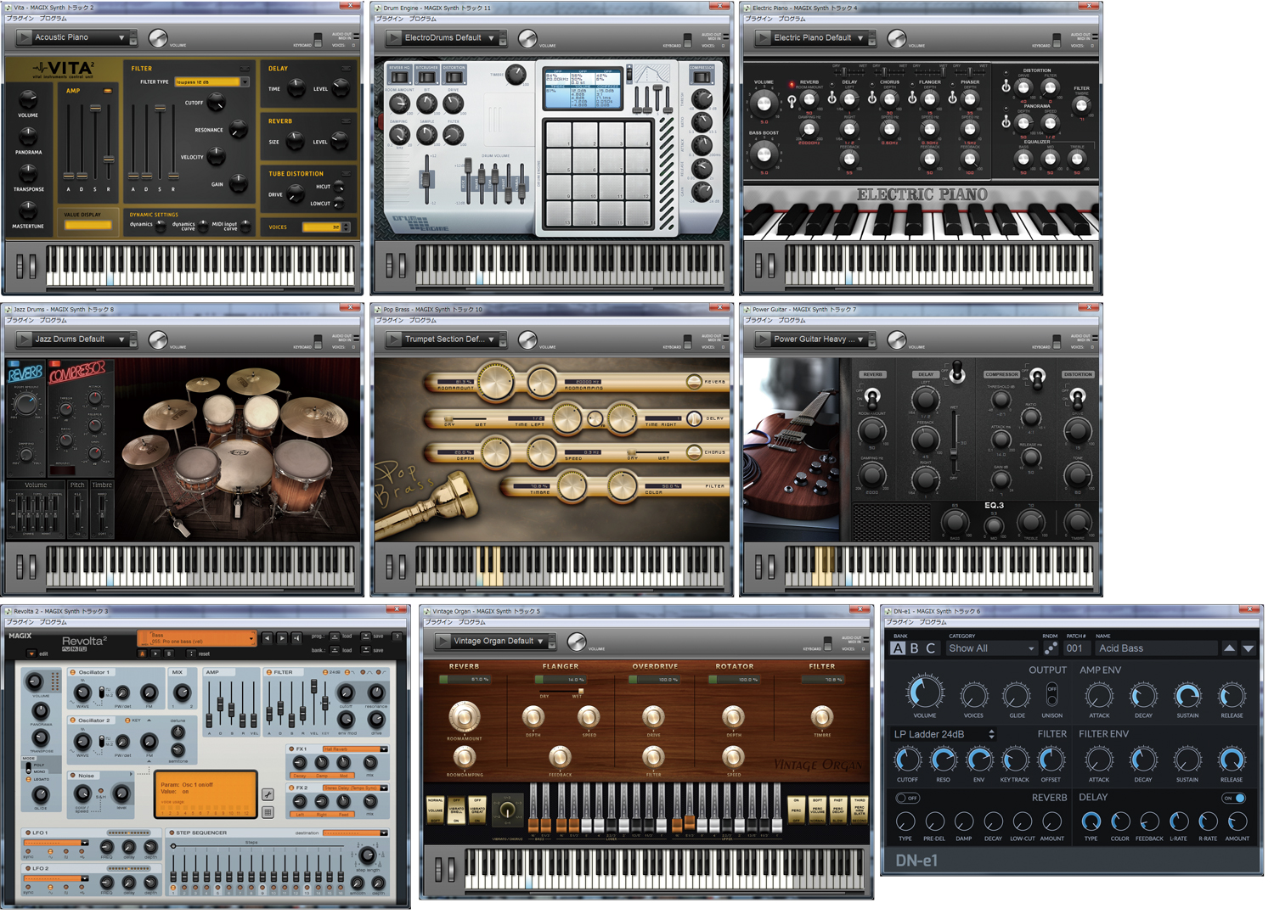The width and height of the screenshot is (1274, 914).
Task: Toggle DN-e1 REVERB off switch
Action: (907, 798)
